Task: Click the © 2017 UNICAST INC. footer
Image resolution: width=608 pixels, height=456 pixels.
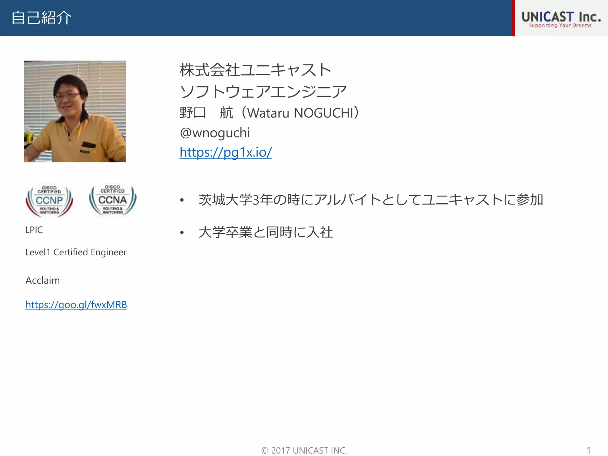Action: 304,450
